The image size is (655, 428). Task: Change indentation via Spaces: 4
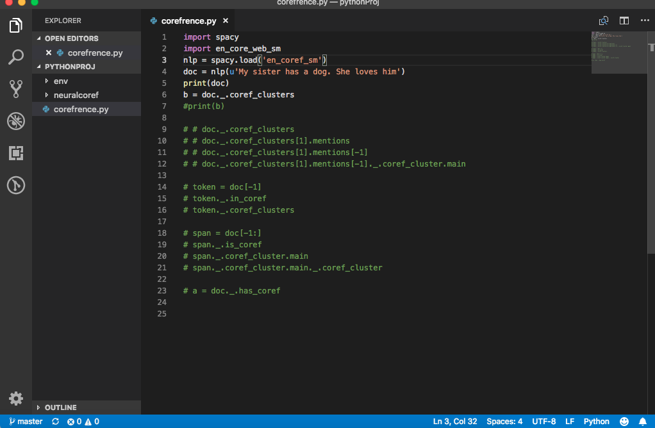[x=504, y=422]
